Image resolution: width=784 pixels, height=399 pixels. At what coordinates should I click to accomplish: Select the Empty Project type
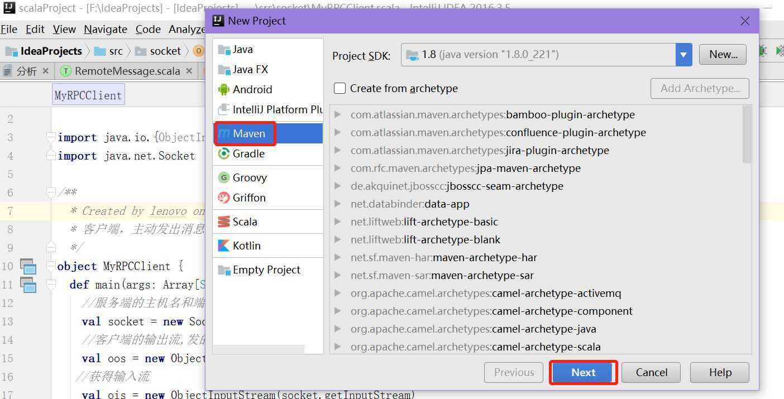(x=268, y=270)
